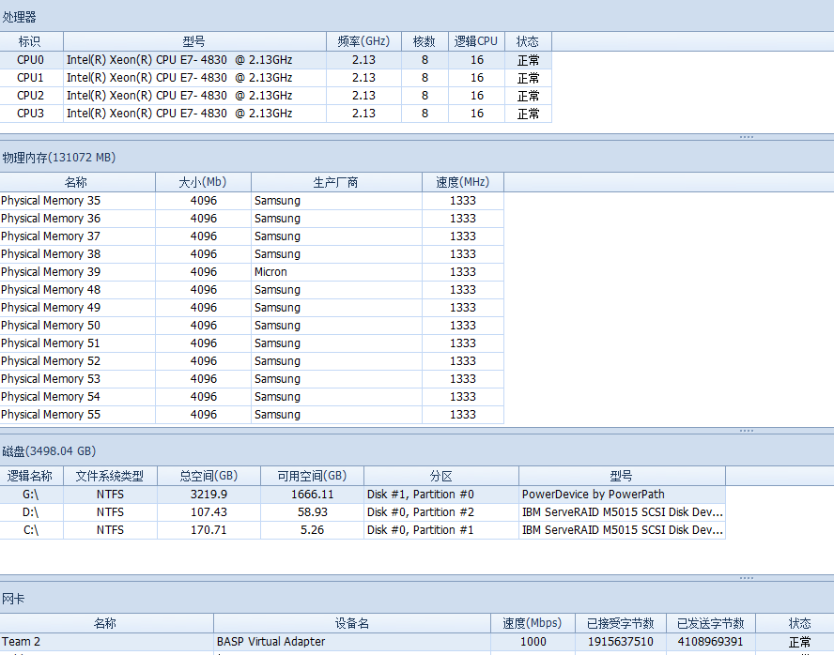Click the 速度(MHz) memory column header
The width and height of the screenshot is (834, 655).
[x=462, y=182]
